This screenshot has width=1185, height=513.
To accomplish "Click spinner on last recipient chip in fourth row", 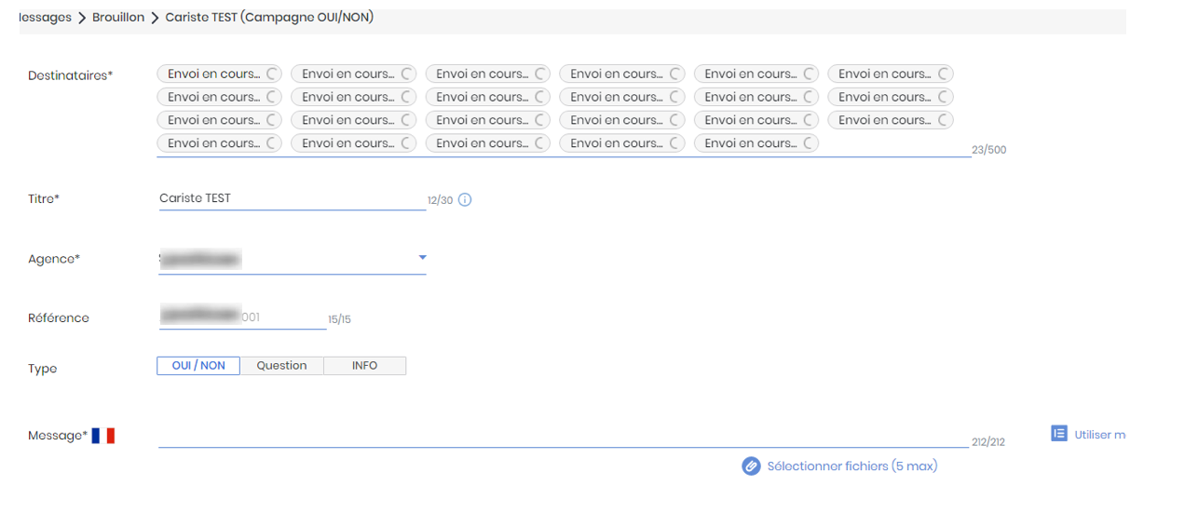I will click(x=810, y=143).
